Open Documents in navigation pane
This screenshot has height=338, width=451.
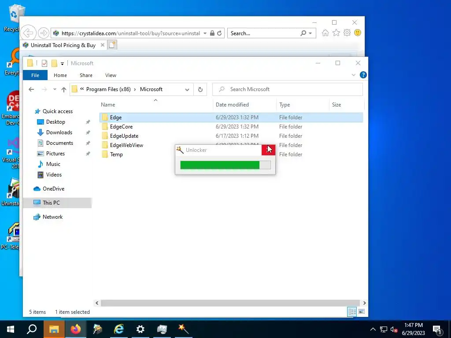coord(59,143)
